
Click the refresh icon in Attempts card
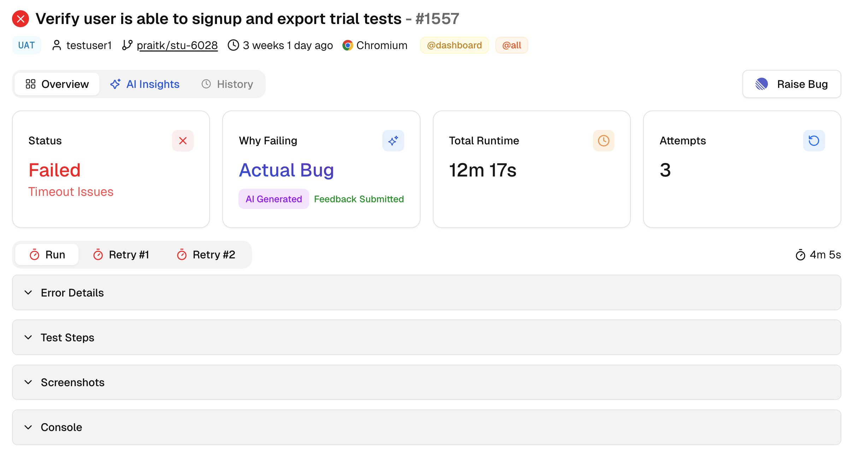click(814, 141)
